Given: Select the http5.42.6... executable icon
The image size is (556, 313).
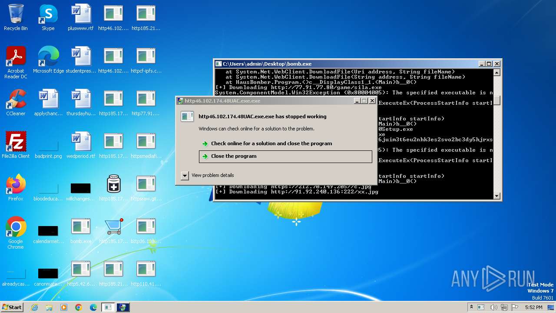Looking at the screenshot, I should [81, 273].
